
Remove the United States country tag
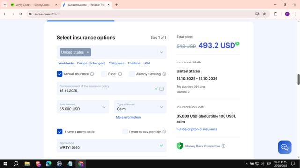click(88, 52)
